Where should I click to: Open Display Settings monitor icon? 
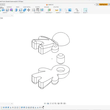59,103
